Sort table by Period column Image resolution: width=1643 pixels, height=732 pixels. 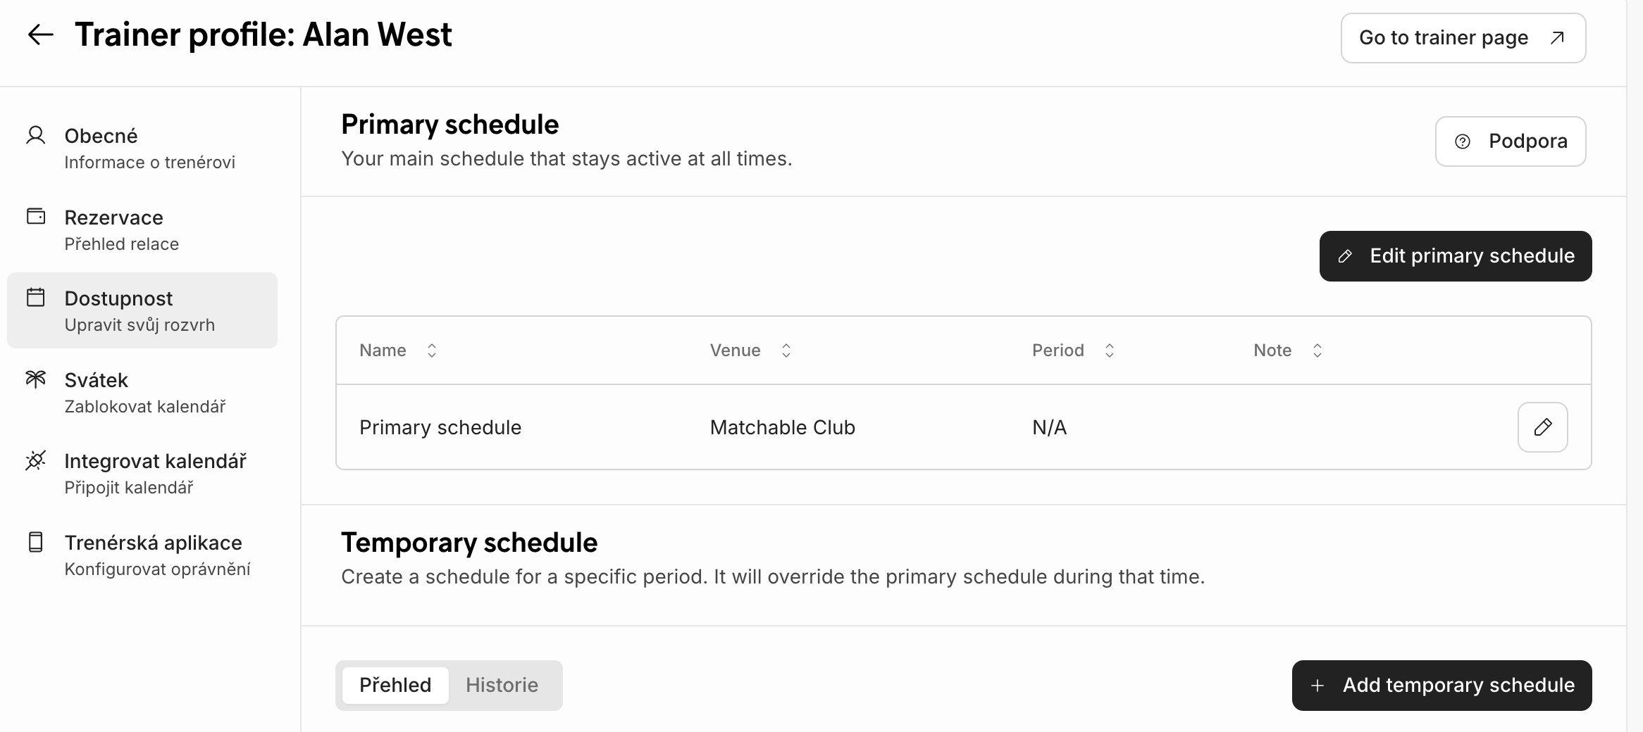1109,351
